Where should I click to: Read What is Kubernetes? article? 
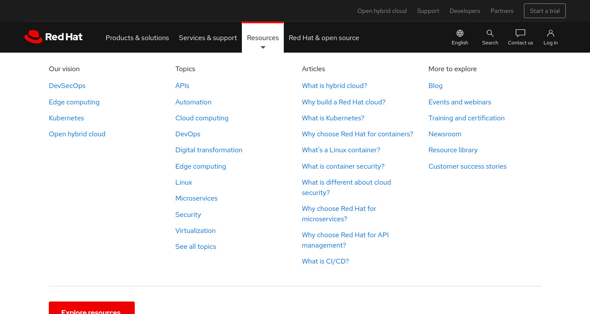(x=333, y=118)
